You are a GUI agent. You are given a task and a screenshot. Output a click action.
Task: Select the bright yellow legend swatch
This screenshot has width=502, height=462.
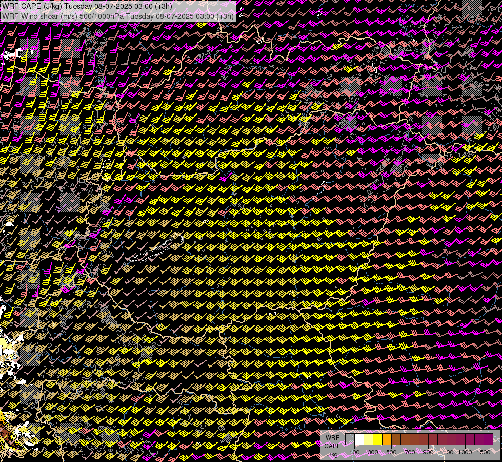click(x=377, y=439)
